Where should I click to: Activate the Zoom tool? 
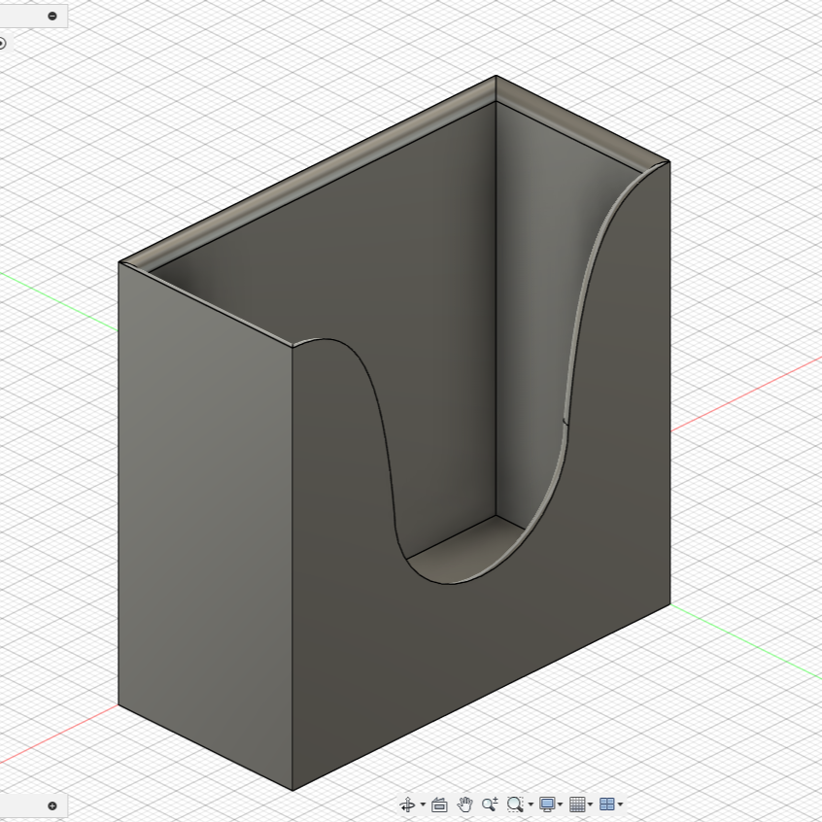(490, 805)
